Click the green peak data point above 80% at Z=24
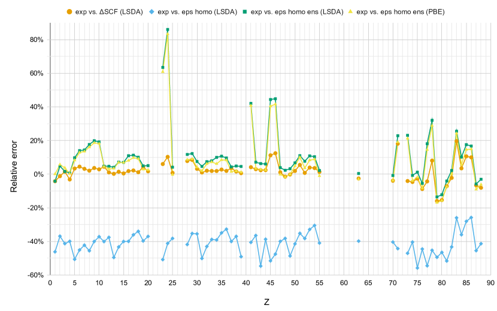Screen dimensions: 497x311 (x=167, y=30)
